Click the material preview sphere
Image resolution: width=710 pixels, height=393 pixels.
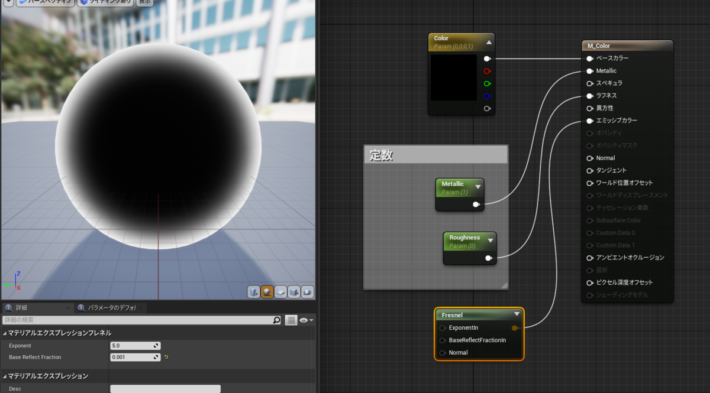158,145
